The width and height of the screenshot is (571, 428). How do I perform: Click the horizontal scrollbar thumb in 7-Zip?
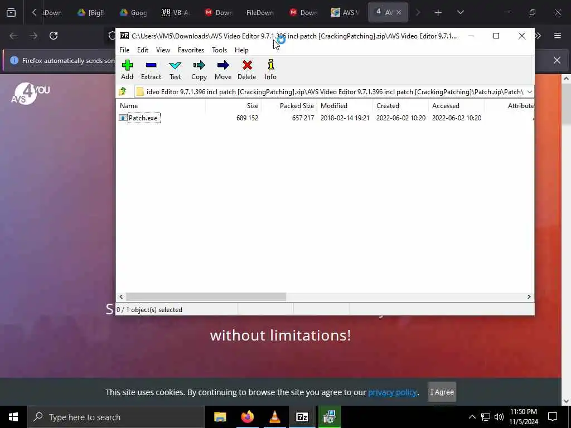[x=206, y=296]
